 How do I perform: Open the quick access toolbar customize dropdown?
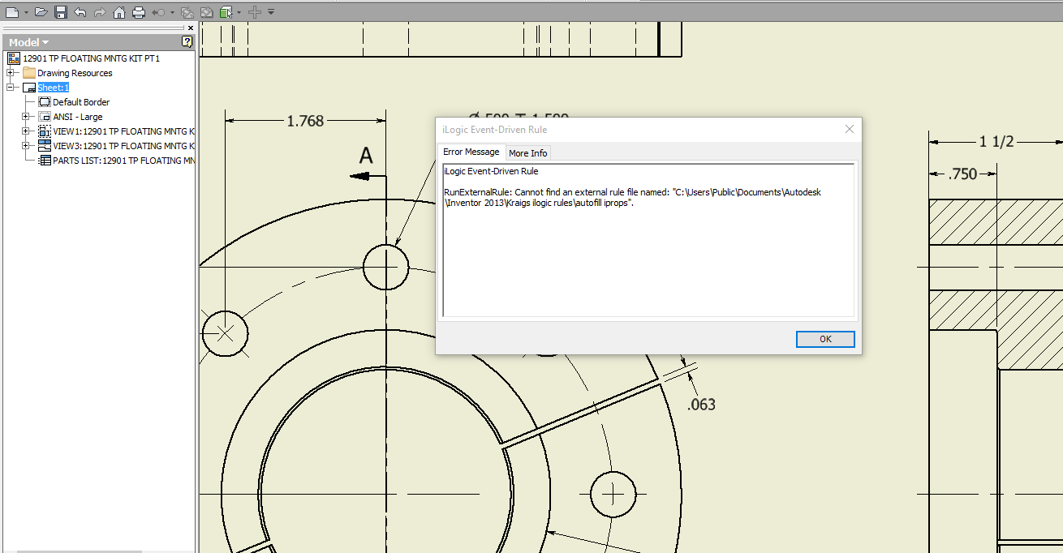[271, 12]
